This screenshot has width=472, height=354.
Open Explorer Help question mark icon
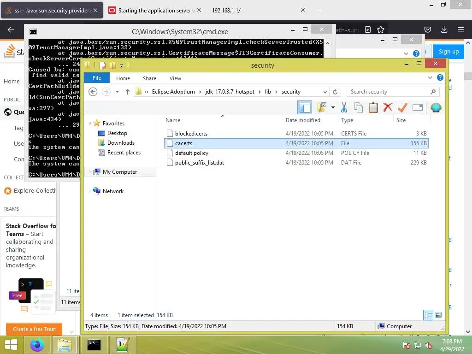(x=440, y=77)
